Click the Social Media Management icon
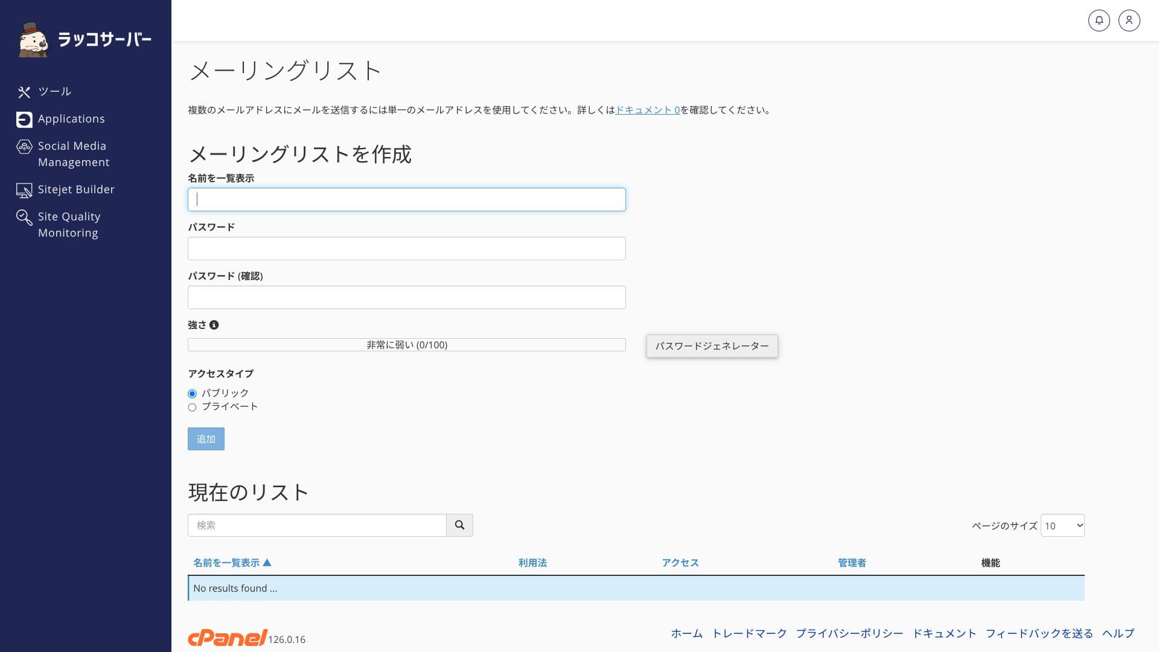The image size is (1159, 652). click(x=24, y=147)
